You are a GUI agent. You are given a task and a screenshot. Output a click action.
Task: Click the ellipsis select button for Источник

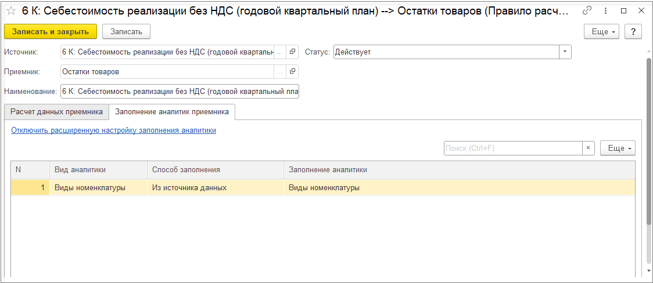point(280,52)
